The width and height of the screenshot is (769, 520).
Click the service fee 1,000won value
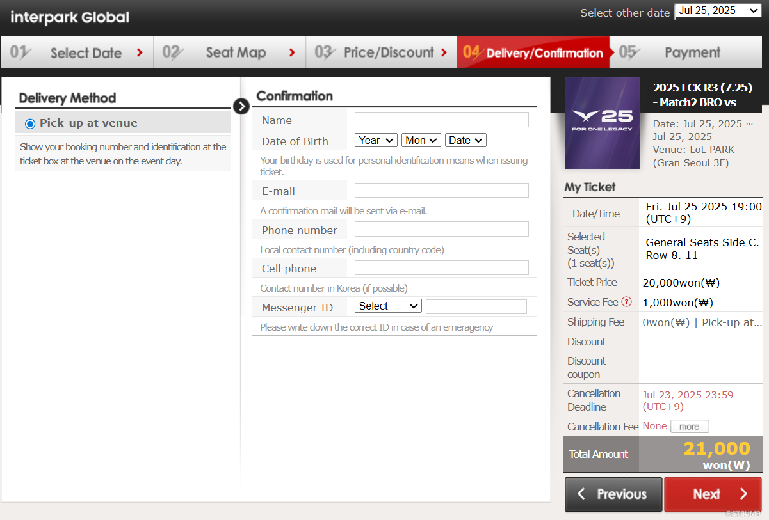678,303
